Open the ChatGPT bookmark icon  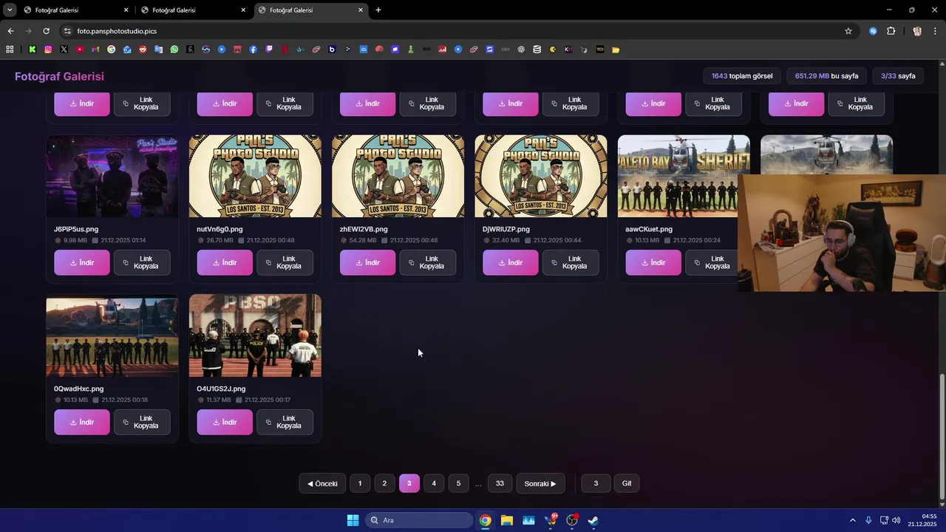521,50
